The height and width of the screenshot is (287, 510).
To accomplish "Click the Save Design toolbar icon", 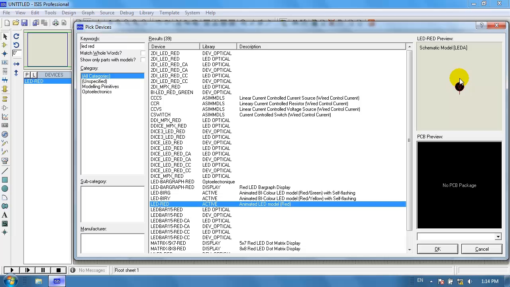I will pos(24,23).
